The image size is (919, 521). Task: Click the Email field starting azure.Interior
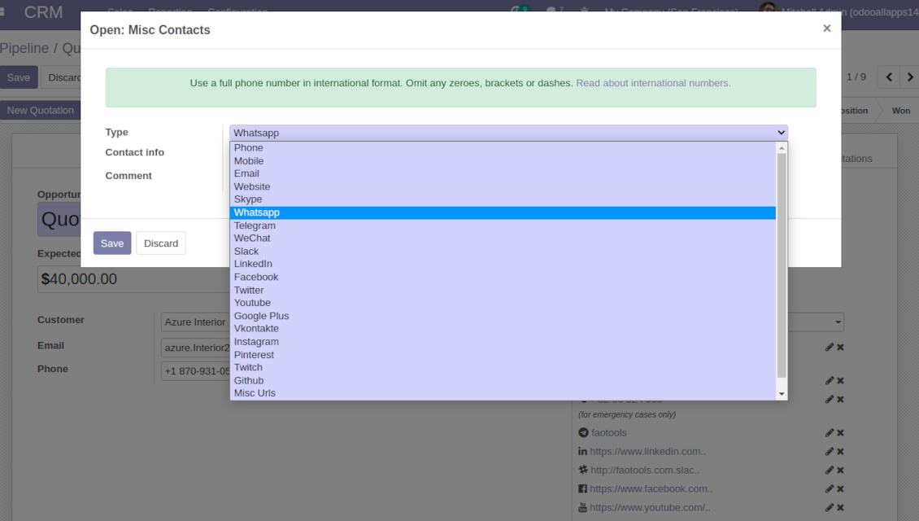pyautogui.click(x=196, y=348)
